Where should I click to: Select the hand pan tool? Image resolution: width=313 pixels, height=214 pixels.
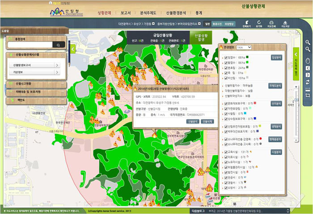308,60
